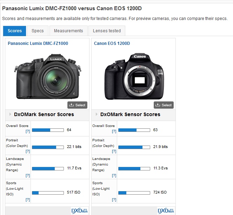The width and height of the screenshot is (233, 215).
Task: Switch to Lenses tested tab
Action: pyautogui.click(x=107, y=31)
